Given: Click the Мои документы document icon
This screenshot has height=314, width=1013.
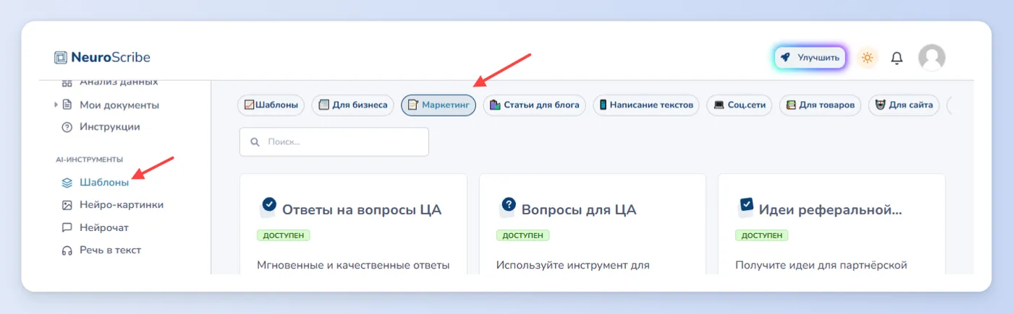Looking at the screenshot, I should click(x=67, y=105).
